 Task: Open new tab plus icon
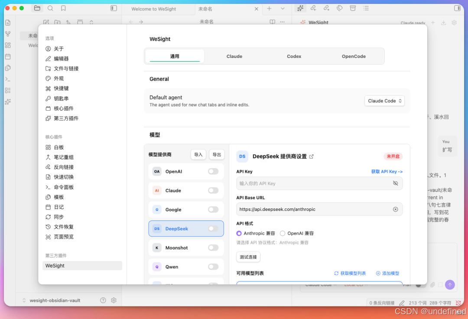(x=269, y=9)
